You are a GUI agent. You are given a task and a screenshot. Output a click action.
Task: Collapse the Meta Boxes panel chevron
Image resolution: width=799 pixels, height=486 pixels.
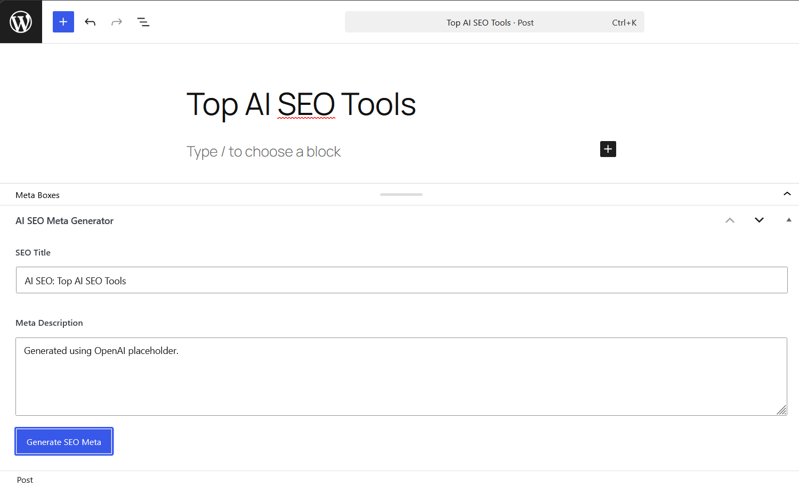(x=787, y=194)
